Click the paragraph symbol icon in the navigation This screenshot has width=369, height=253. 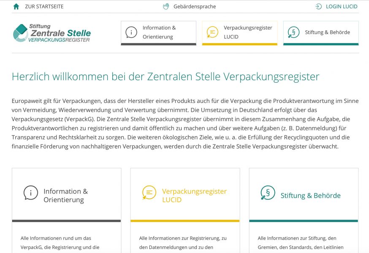point(293,32)
